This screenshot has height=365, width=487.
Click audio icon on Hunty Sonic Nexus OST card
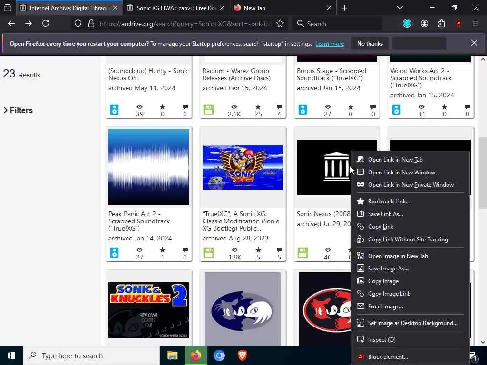(114, 110)
